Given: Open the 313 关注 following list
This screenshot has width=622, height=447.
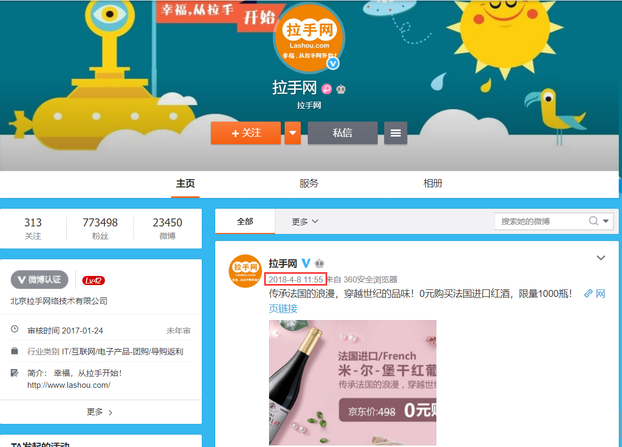Looking at the screenshot, I should (33, 229).
